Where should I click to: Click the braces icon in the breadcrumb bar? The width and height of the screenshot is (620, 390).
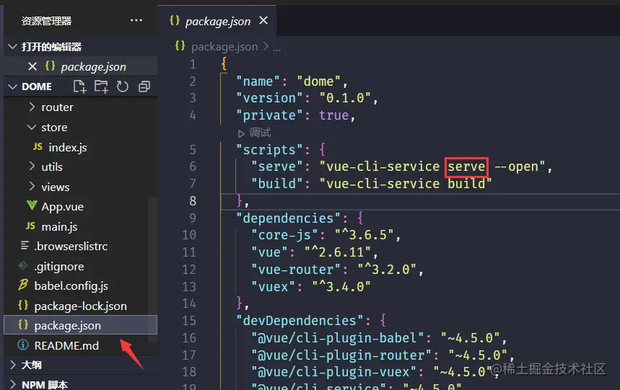coord(180,46)
